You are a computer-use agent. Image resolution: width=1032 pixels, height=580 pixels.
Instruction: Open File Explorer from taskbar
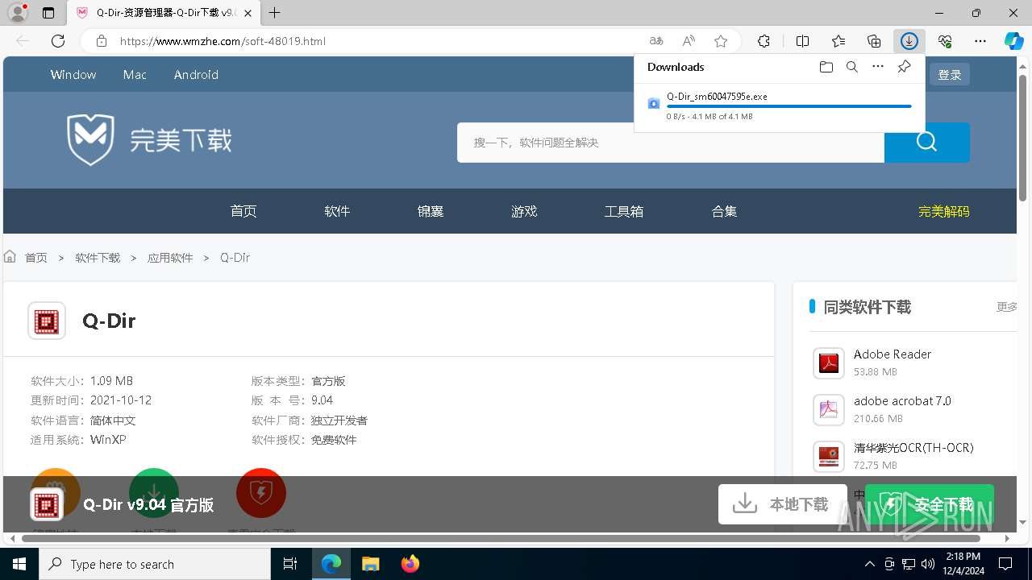click(371, 564)
